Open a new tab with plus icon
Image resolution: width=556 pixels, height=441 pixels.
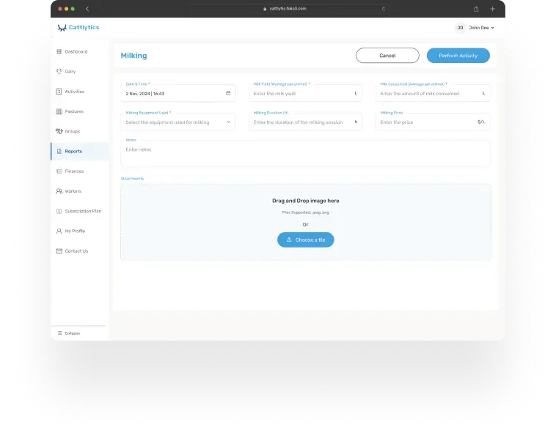(x=492, y=9)
